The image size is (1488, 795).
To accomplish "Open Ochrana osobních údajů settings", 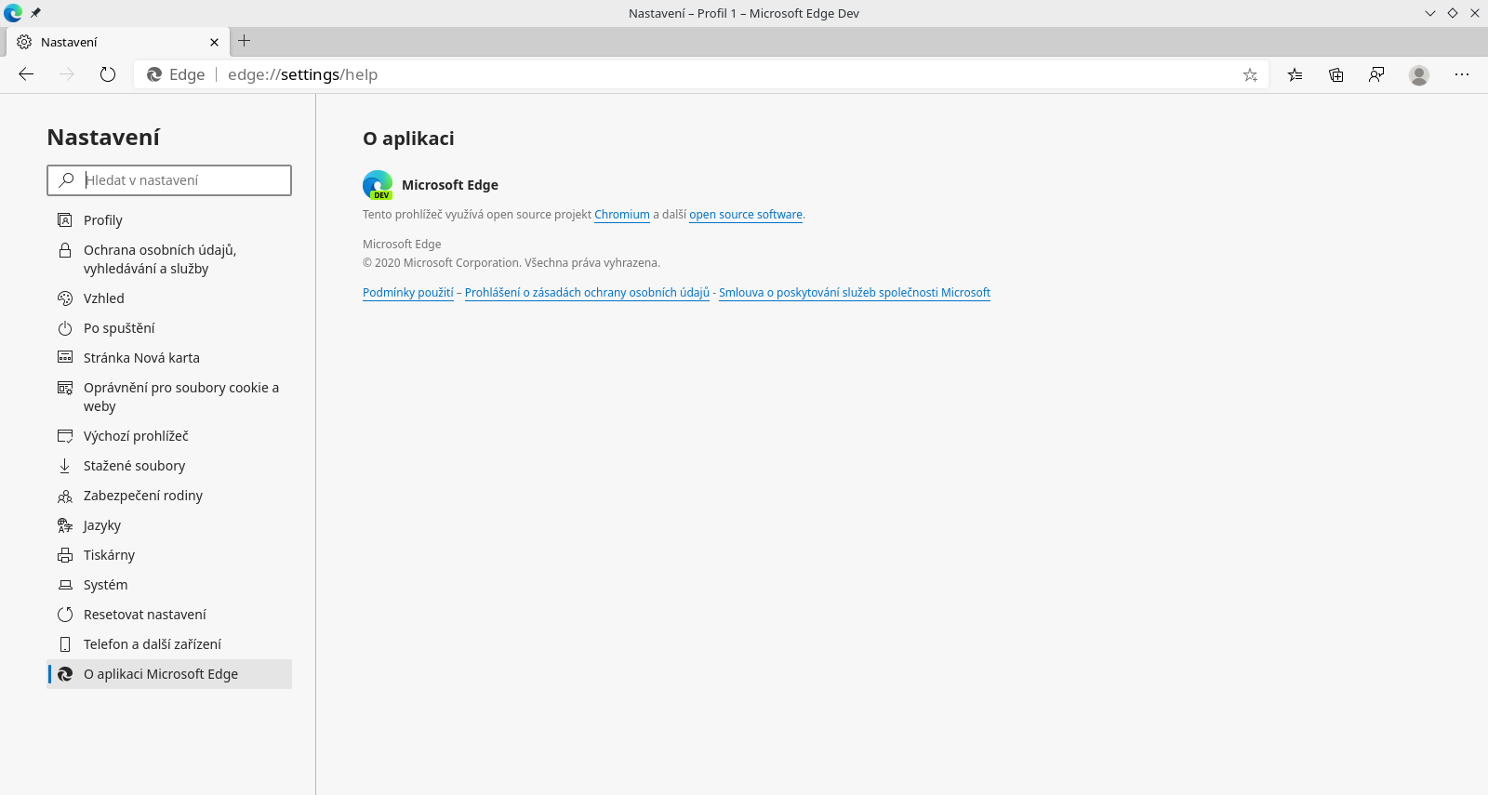I will pos(169,259).
